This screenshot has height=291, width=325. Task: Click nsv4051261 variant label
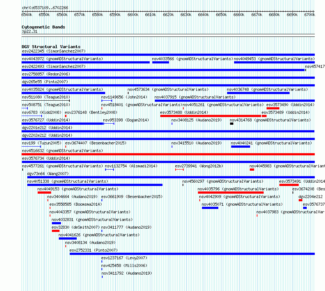(223, 105)
